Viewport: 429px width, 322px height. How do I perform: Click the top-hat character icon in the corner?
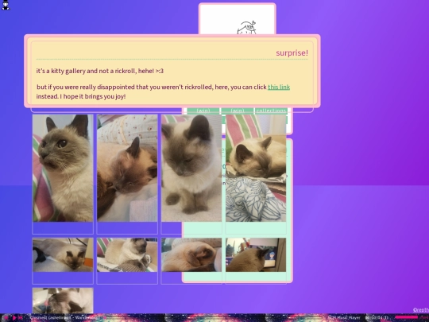point(6,6)
